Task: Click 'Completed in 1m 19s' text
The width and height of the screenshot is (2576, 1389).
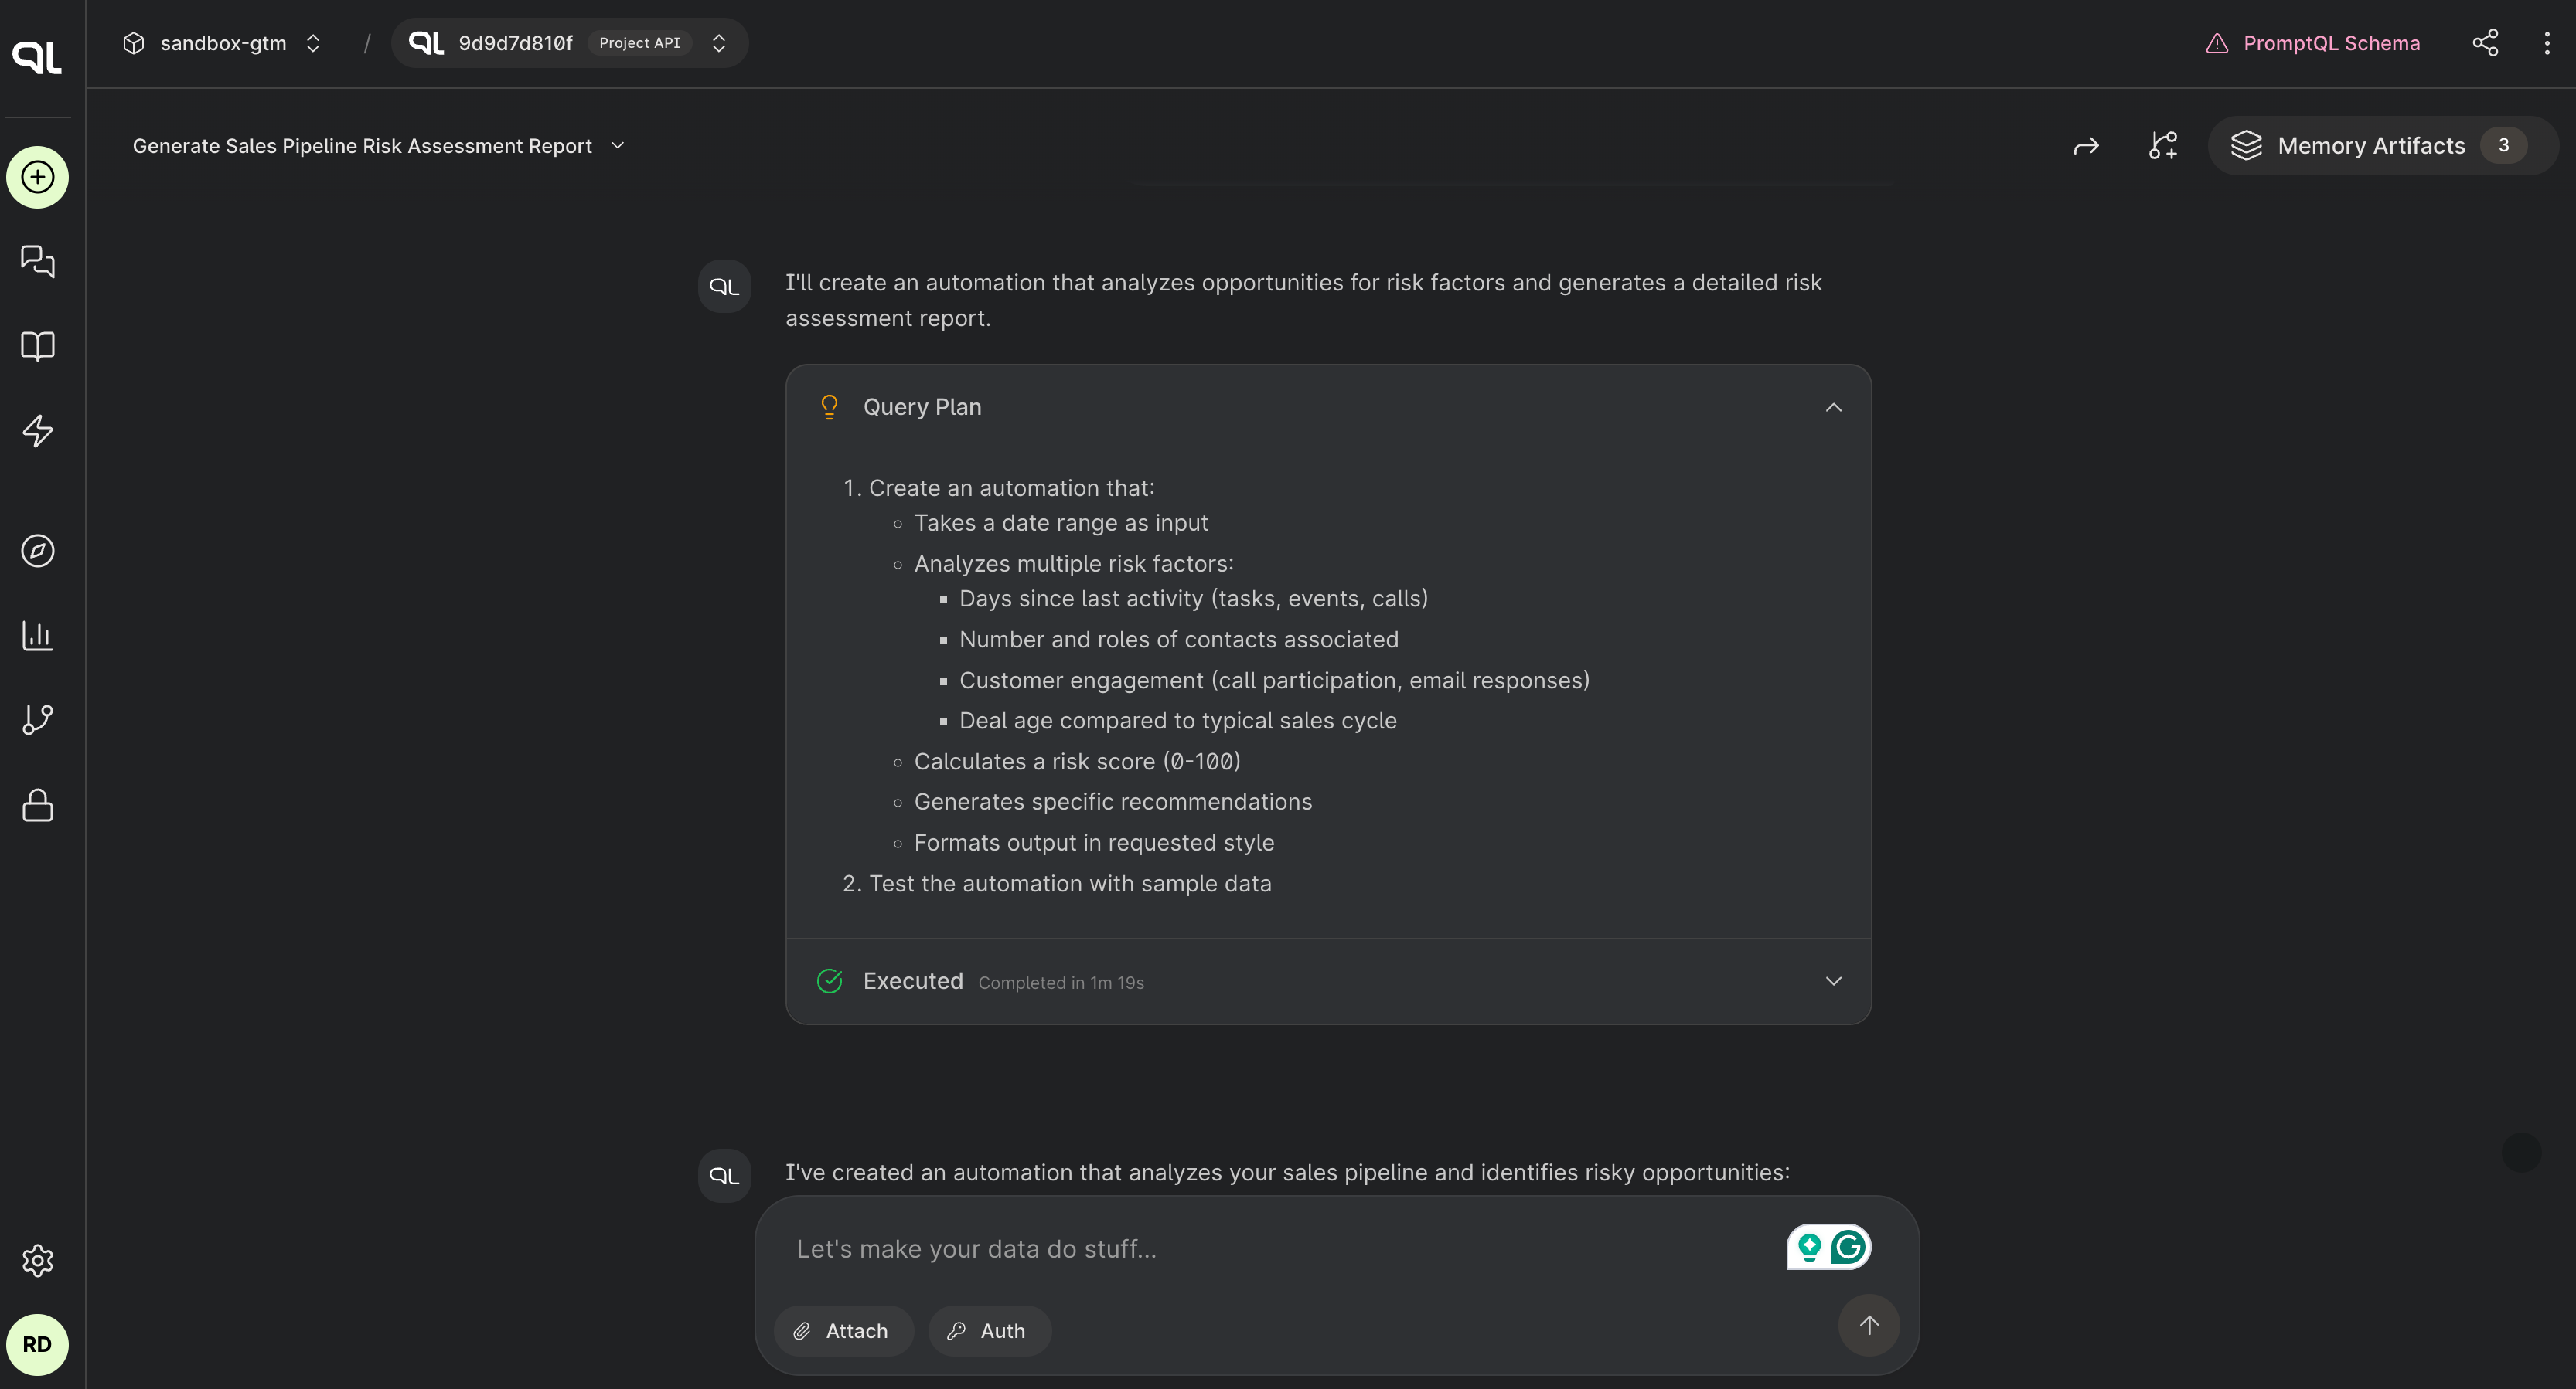Action: [x=1061, y=983]
